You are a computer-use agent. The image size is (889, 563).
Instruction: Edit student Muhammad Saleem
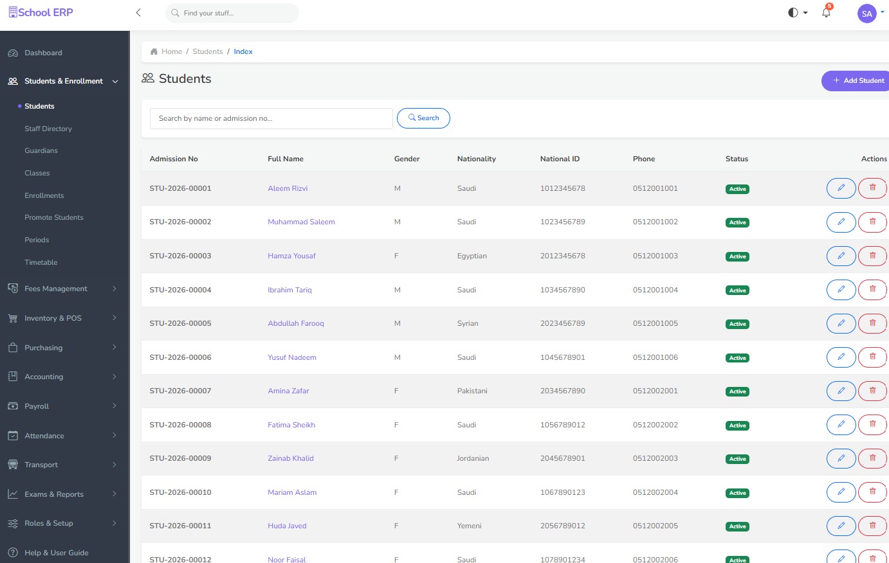(x=841, y=222)
